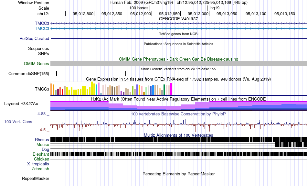Click the Window Position label
Image resolution: width=307 pixels, height=186 pixels.
coord(34,3)
